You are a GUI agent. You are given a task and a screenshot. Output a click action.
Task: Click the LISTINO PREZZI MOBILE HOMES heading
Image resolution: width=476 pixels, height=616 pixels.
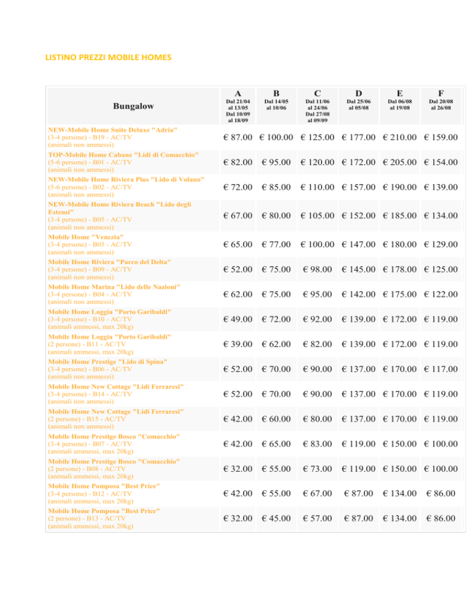coord(108,58)
